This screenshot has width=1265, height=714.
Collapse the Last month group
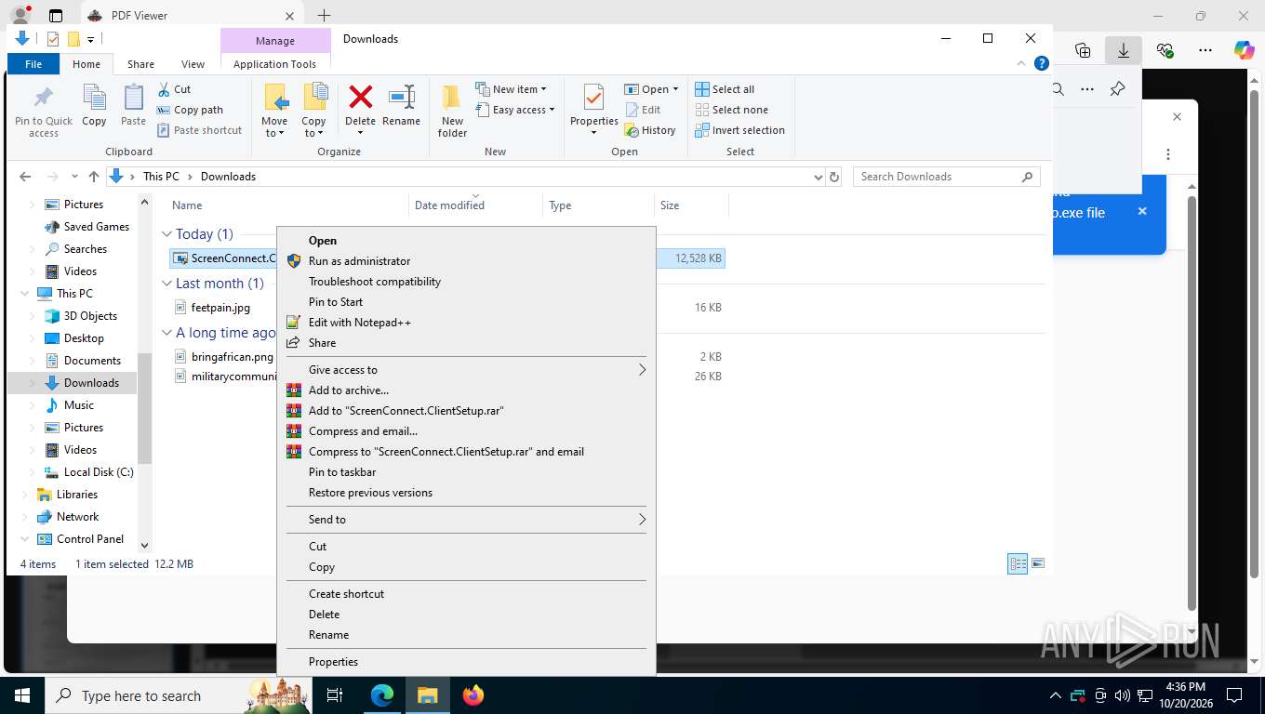click(167, 284)
